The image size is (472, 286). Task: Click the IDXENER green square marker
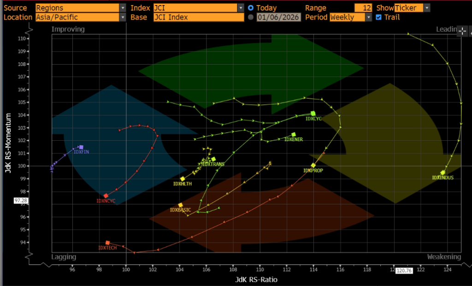click(x=294, y=135)
